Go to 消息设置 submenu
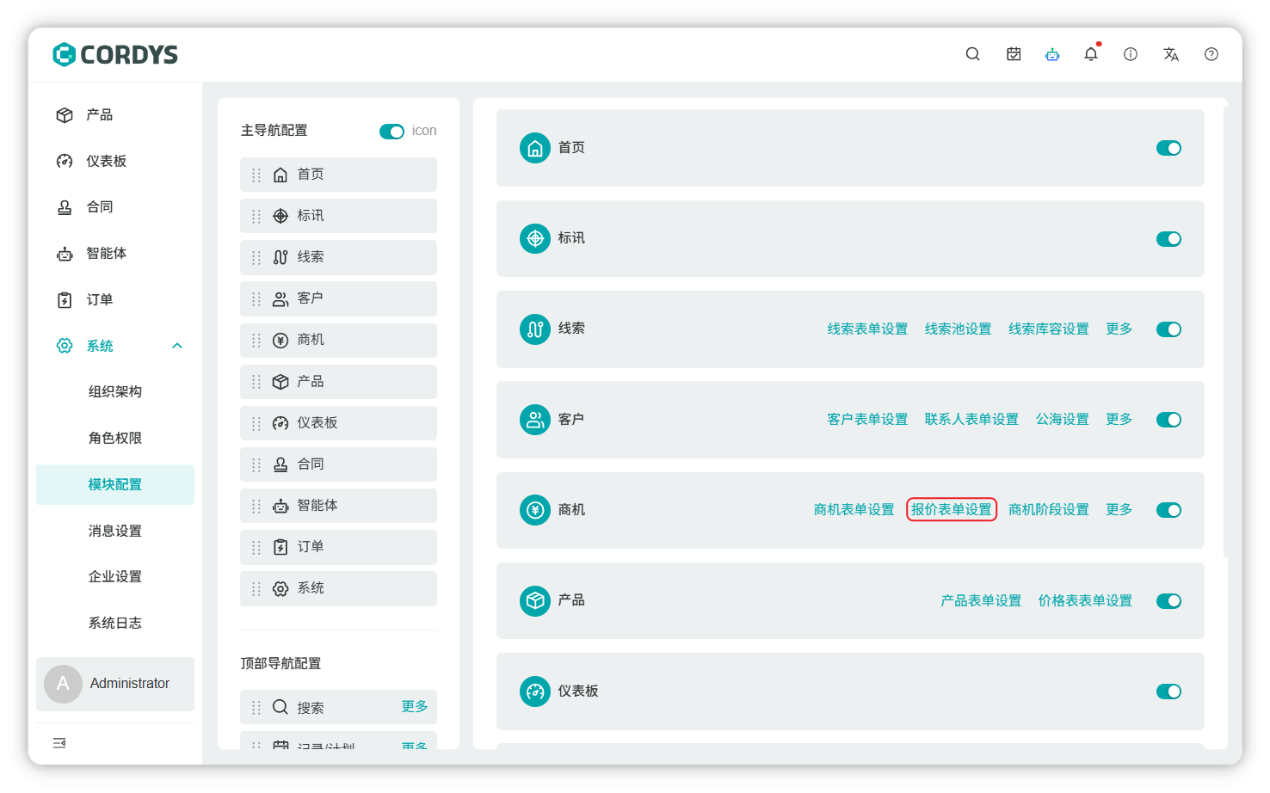 pos(115,532)
